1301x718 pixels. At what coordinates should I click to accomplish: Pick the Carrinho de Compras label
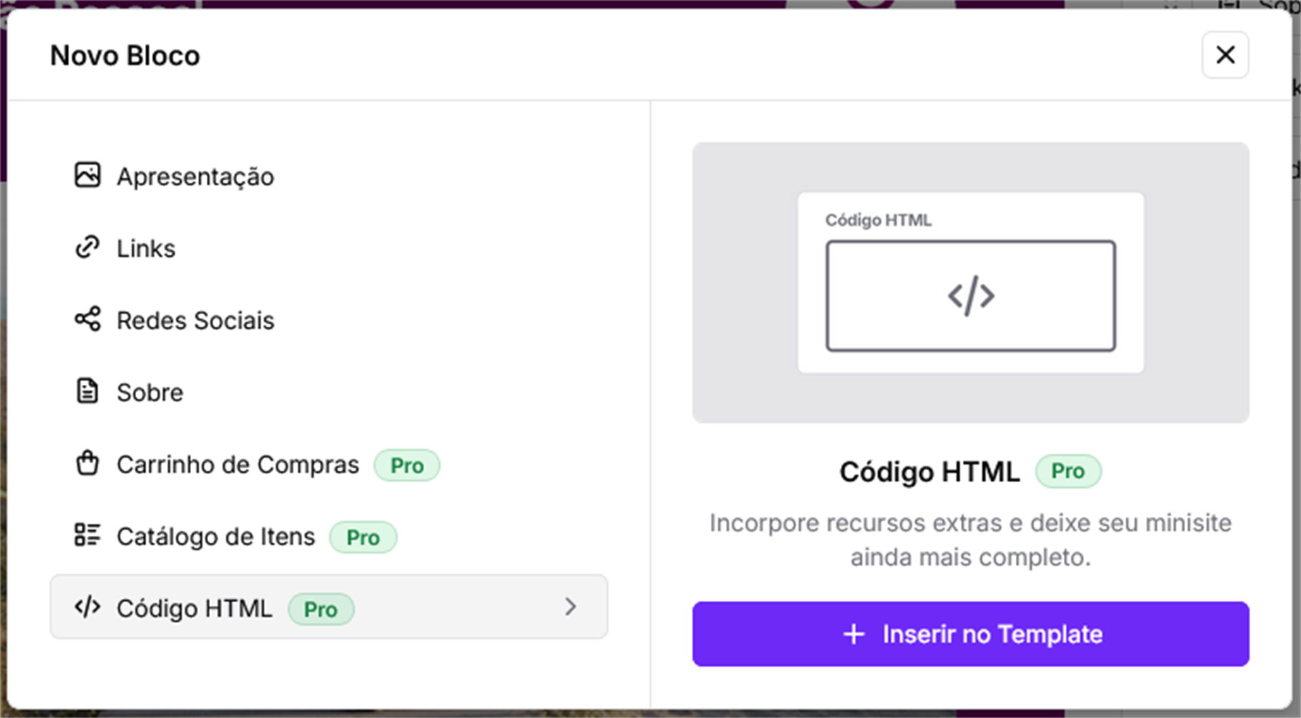[237, 465]
